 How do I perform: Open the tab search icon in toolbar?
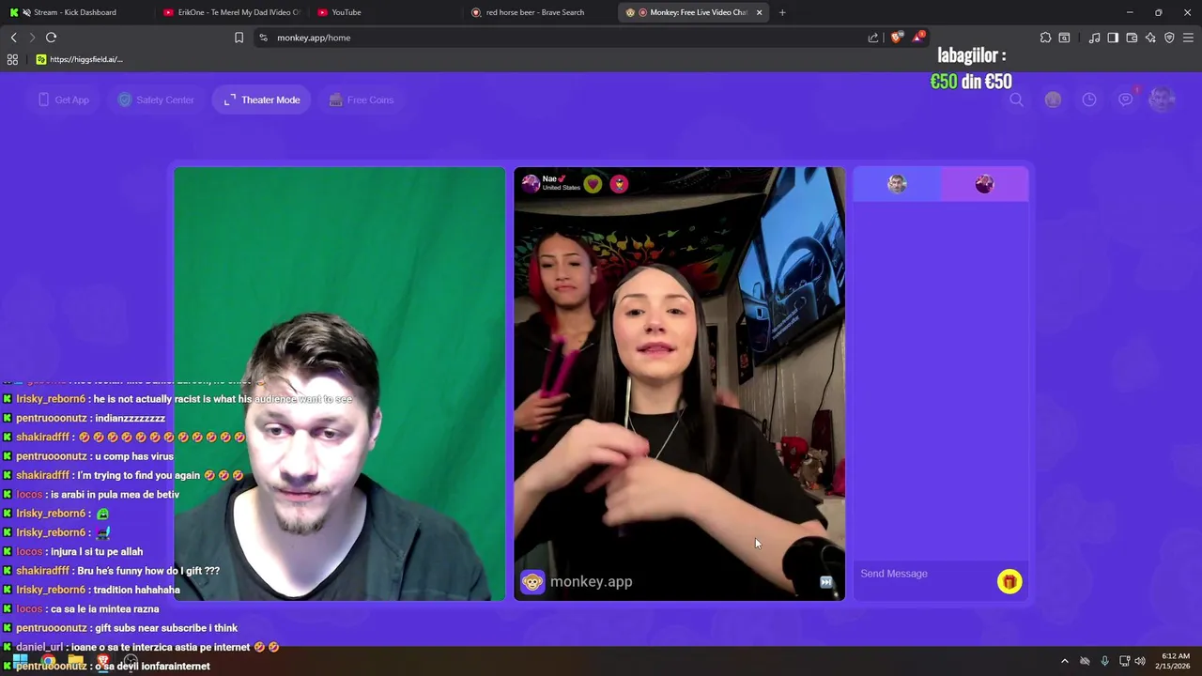[x=1064, y=38]
